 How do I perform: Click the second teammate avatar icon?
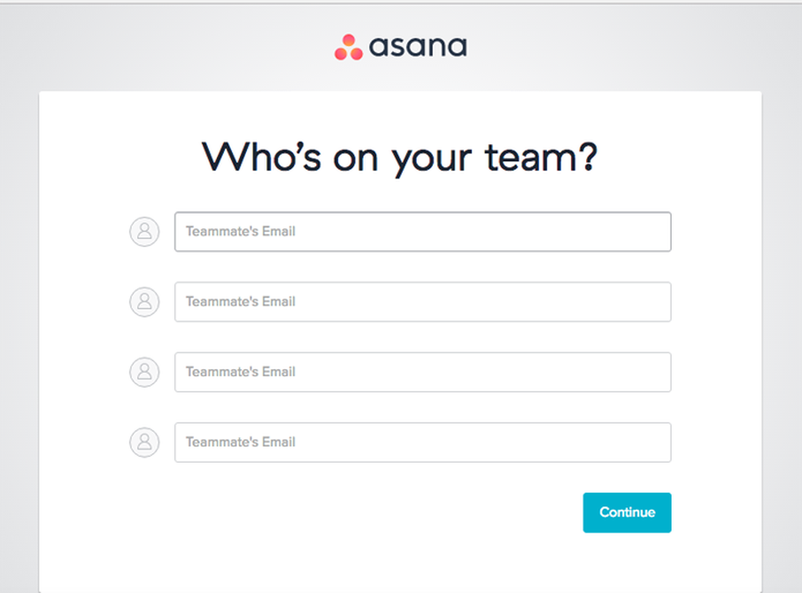tap(144, 302)
